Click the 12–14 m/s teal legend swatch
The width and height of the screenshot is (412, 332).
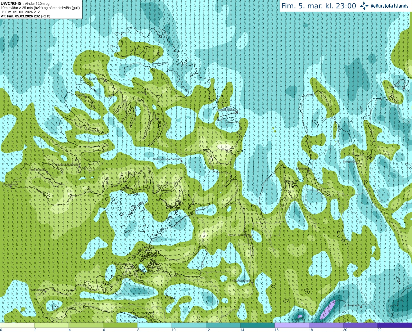223,325
